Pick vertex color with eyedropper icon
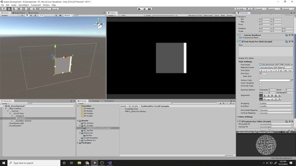296x166 pixels. click(x=292, y=80)
